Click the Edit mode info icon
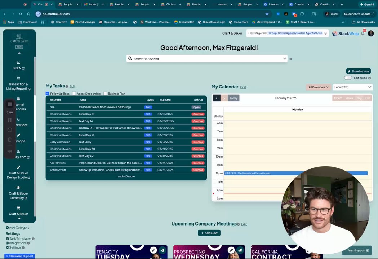 pyautogui.click(x=370, y=78)
